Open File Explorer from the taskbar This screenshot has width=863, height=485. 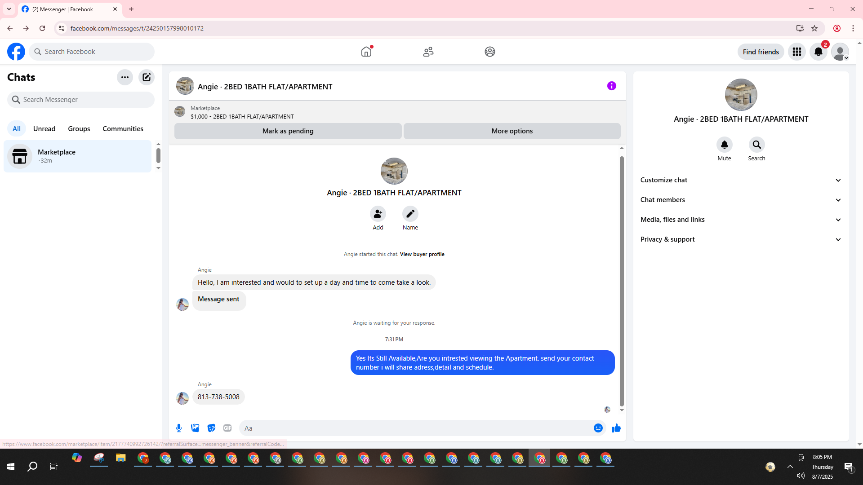(x=120, y=459)
